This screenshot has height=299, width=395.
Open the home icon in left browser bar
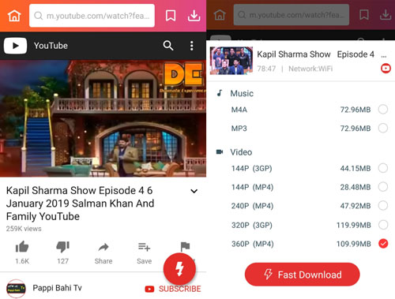[14, 16]
